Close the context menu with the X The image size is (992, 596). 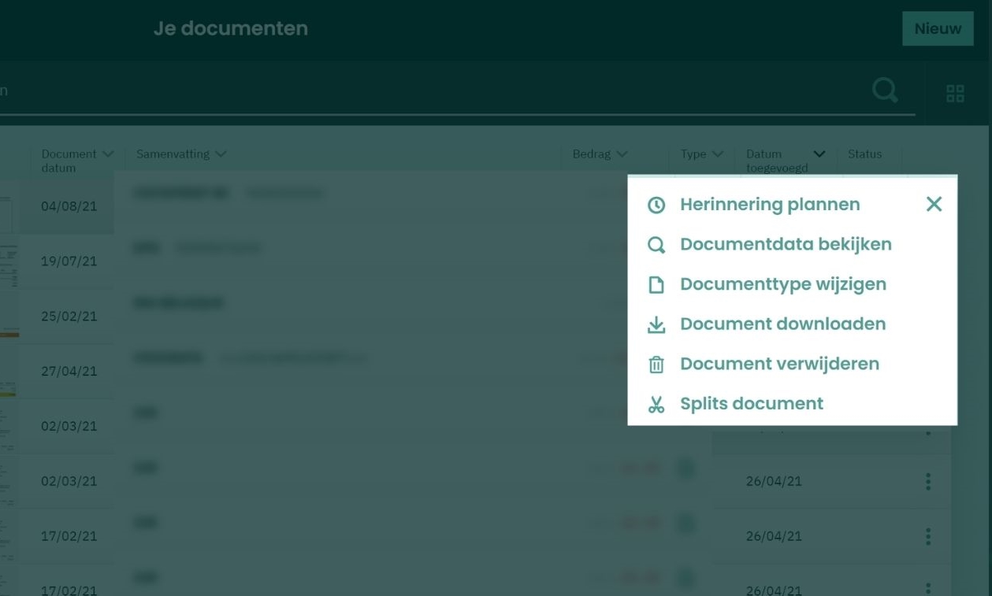934,204
